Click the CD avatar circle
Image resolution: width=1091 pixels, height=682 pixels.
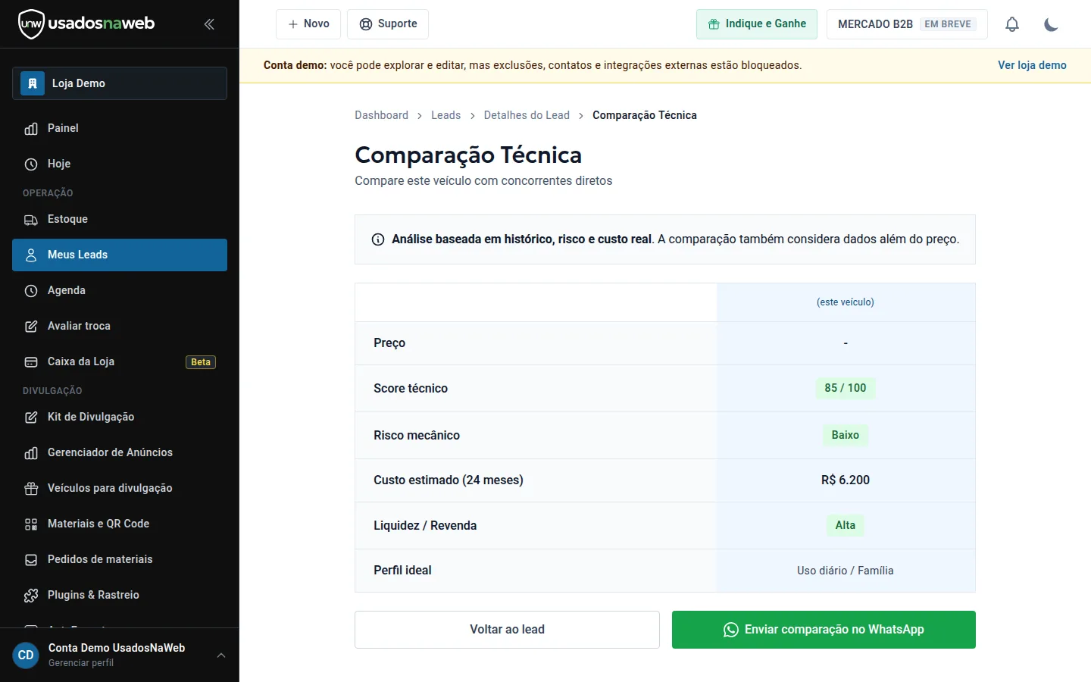[x=26, y=655]
